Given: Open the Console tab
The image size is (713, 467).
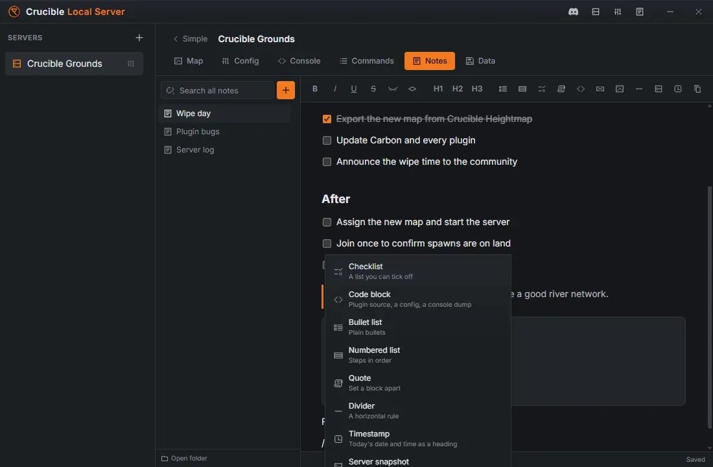Looking at the screenshot, I should coord(299,61).
